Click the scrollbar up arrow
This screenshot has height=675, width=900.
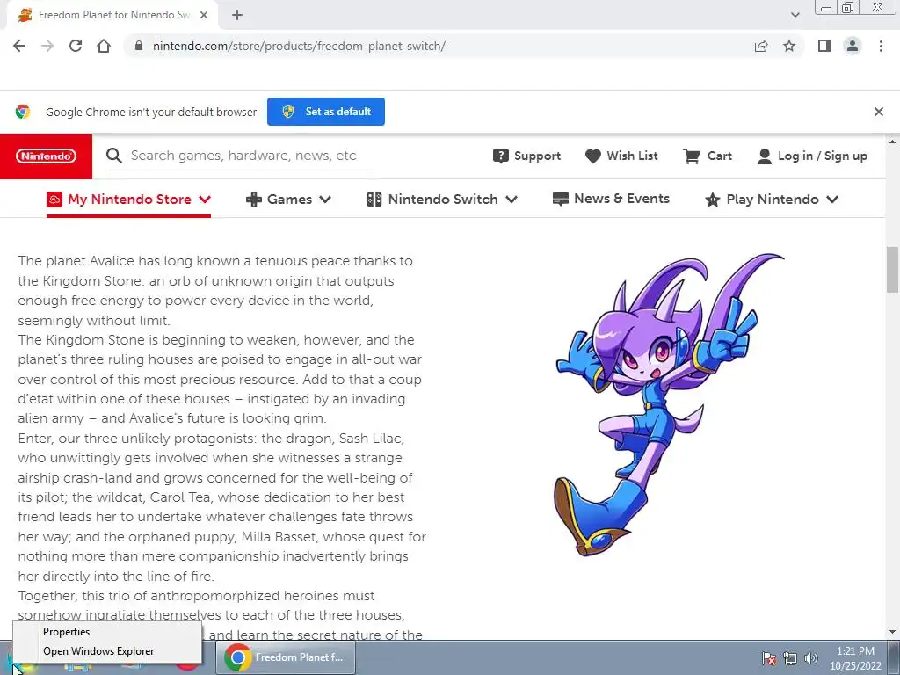(x=893, y=142)
